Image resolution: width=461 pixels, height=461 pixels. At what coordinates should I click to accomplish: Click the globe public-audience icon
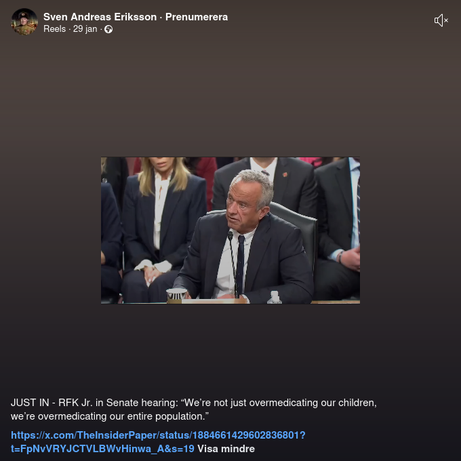point(108,29)
